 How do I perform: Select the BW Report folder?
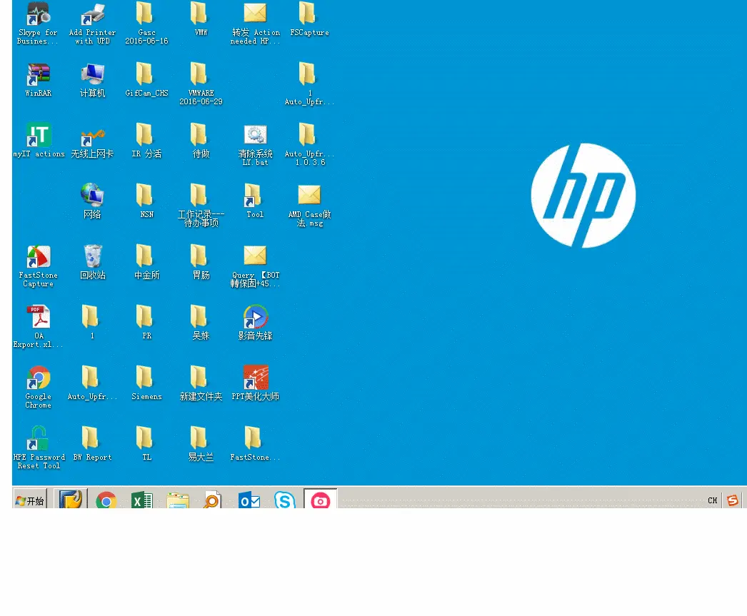pos(92,444)
